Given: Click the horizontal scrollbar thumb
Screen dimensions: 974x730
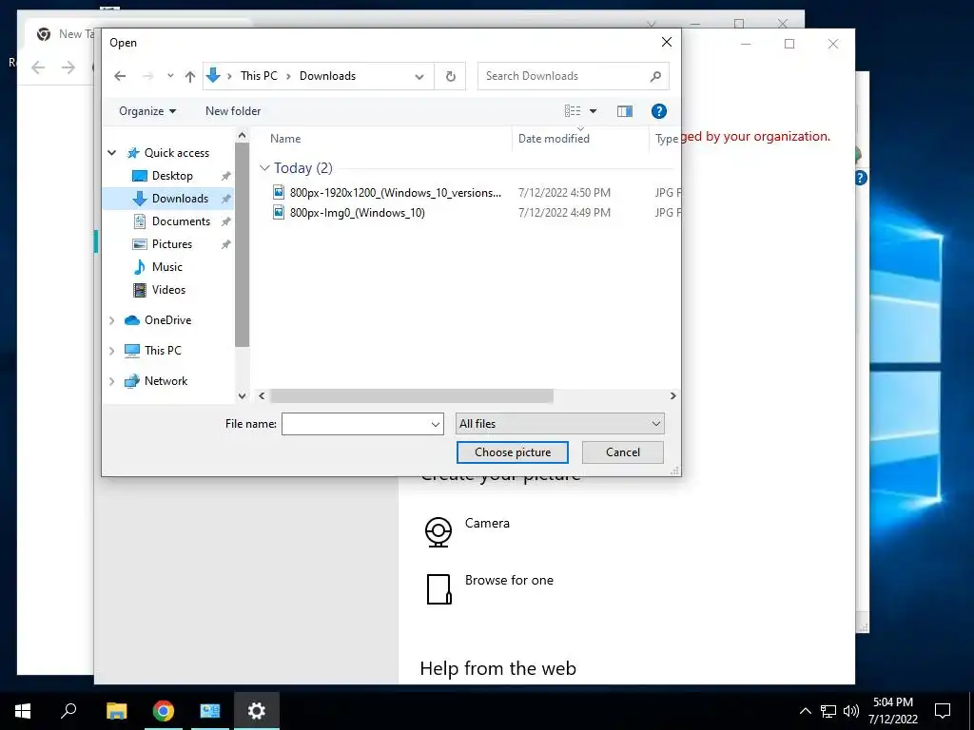Looking at the screenshot, I should click(411, 396).
